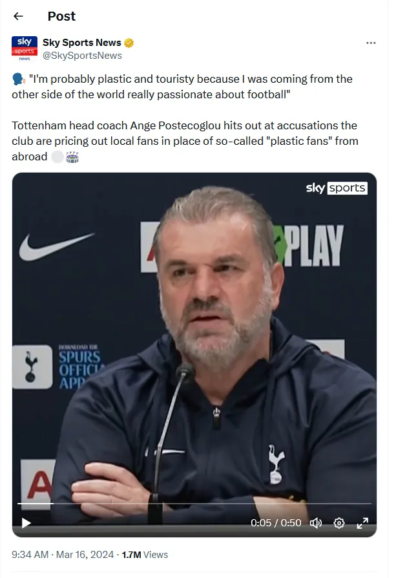
Task: Click the Post header title
Action: tap(61, 16)
